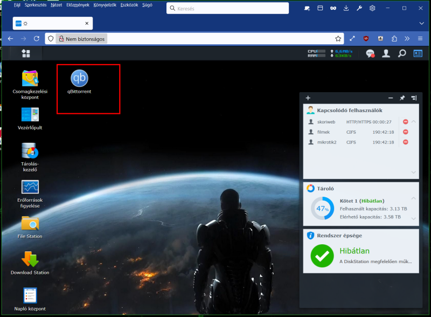Image resolution: width=431 pixels, height=317 pixels.
Task: Launch the qBittorrent desktop icon
Action: pyautogui.click(x=79, y=82)
